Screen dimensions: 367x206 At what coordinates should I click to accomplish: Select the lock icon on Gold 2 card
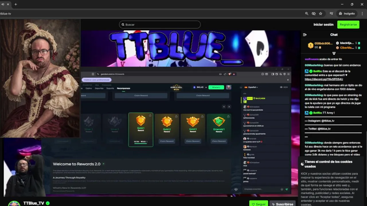(176, 116)
